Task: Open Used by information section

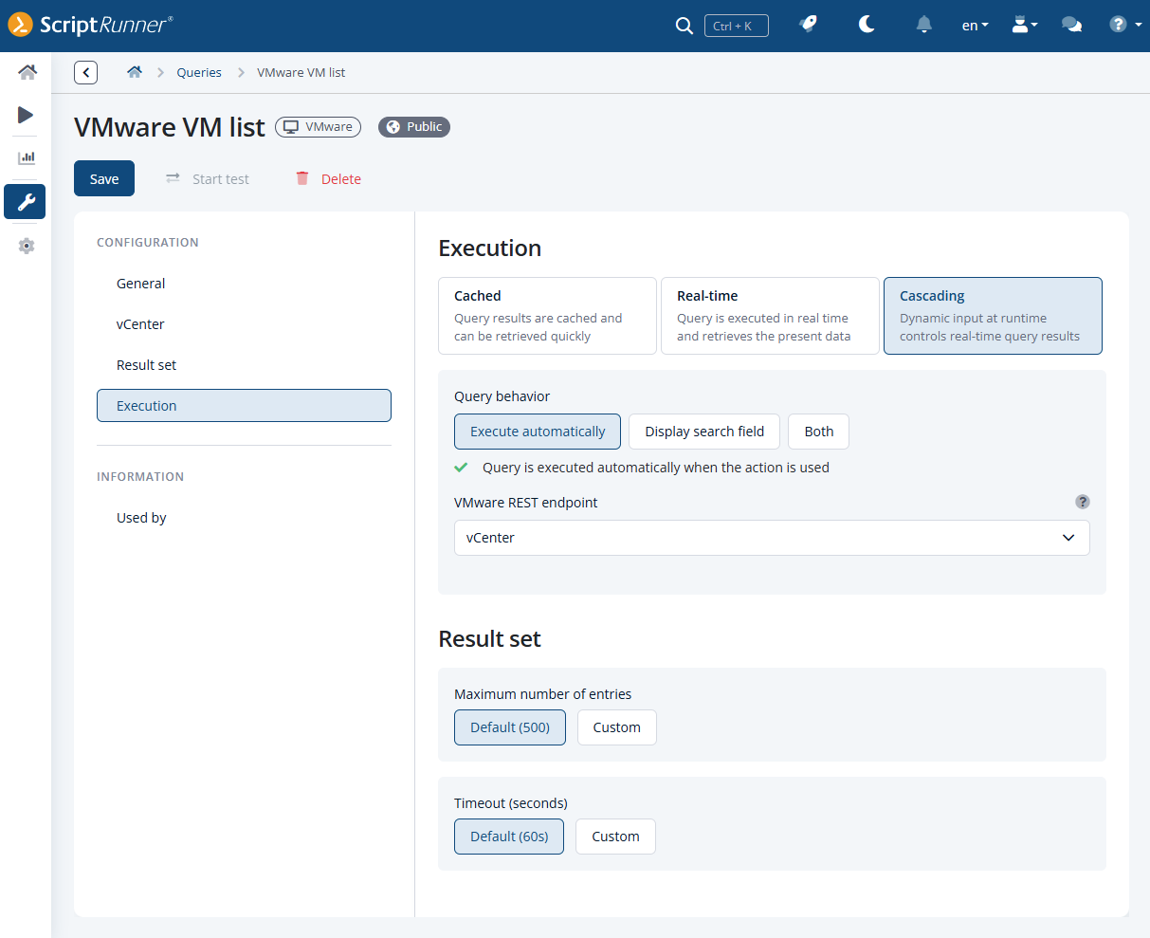Action: 244,518
